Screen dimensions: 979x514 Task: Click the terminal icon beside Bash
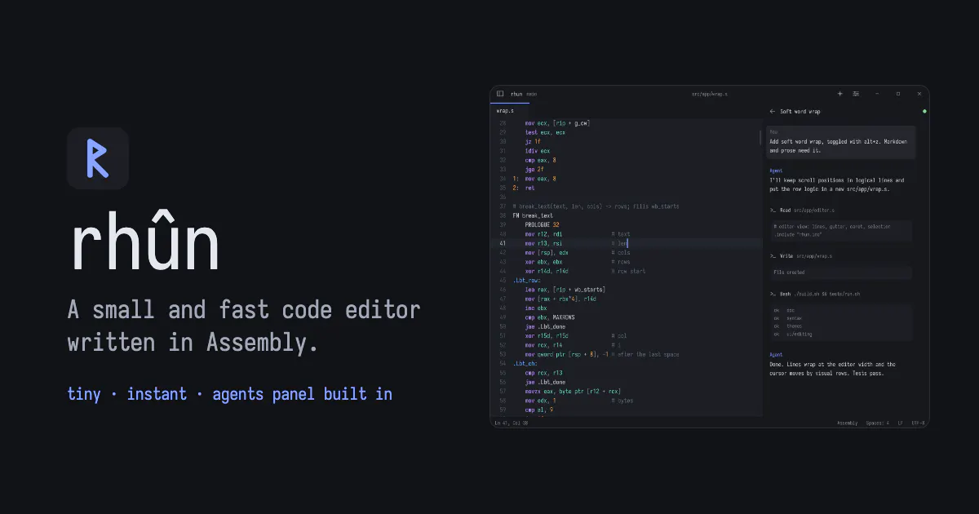click(x=773, y=294)
